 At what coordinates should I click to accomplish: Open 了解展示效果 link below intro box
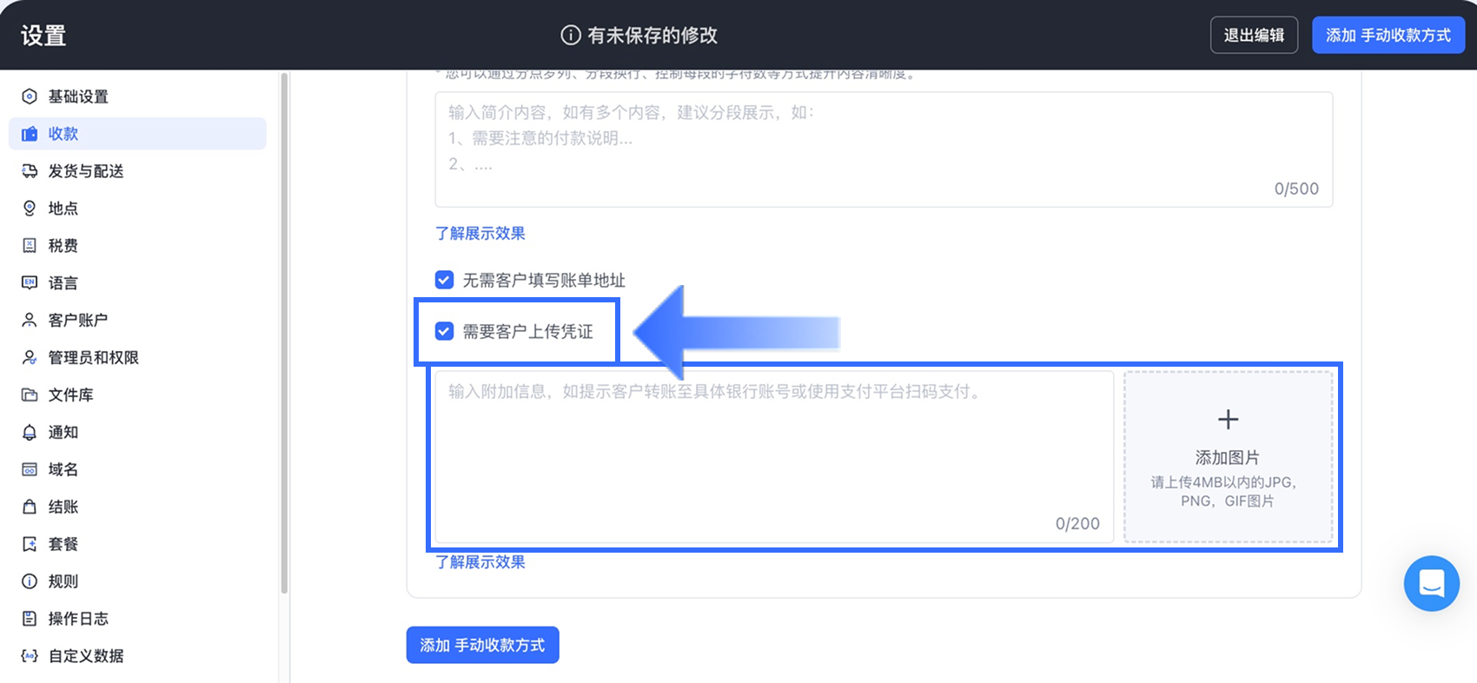click(480, 234)
